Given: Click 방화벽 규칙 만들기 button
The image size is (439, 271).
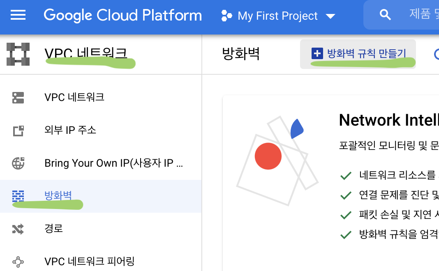Looking at the screenshot, I should tap(358, 54).
